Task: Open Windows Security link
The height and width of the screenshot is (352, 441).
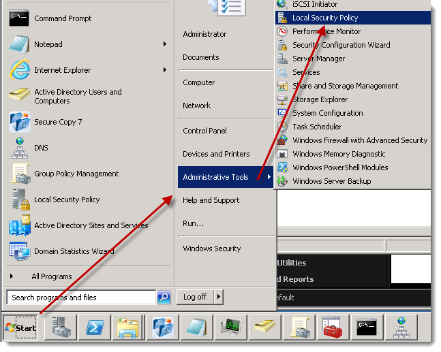Action: coord(212,249)
